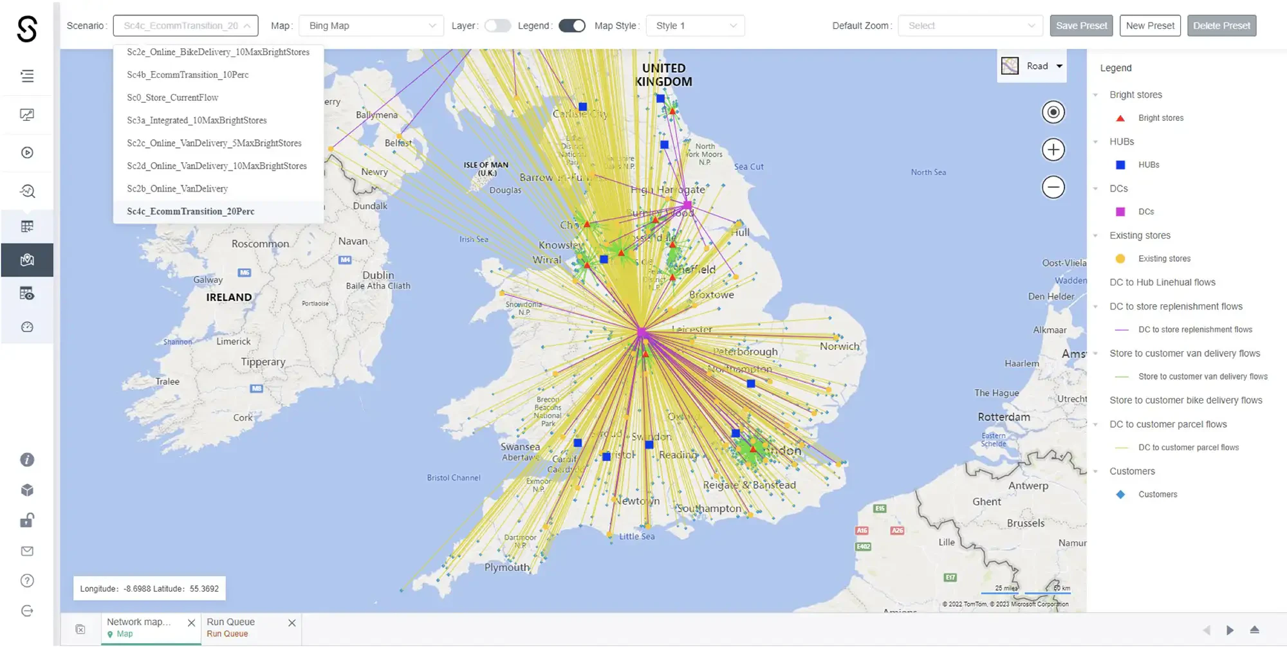Open the dashboard gauge icon in the sidebar
The width and height of the screenshot is (1287, 647).
point(27,327)
